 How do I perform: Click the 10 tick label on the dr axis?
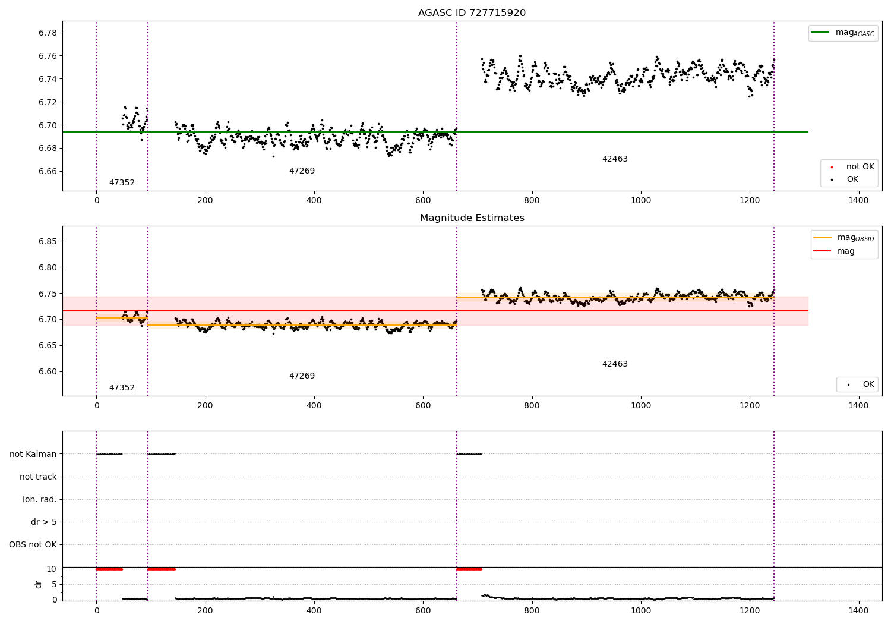point(52,569)
